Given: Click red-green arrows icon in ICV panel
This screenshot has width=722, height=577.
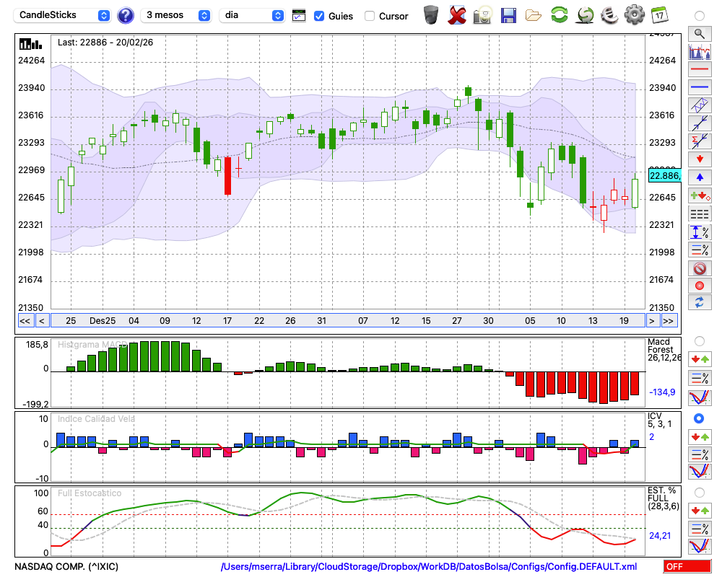Looking at the screenshot, I should [x=700, y=436].
